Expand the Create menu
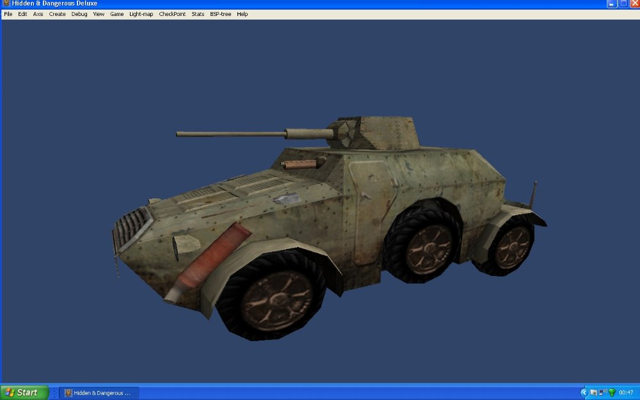 58,14
